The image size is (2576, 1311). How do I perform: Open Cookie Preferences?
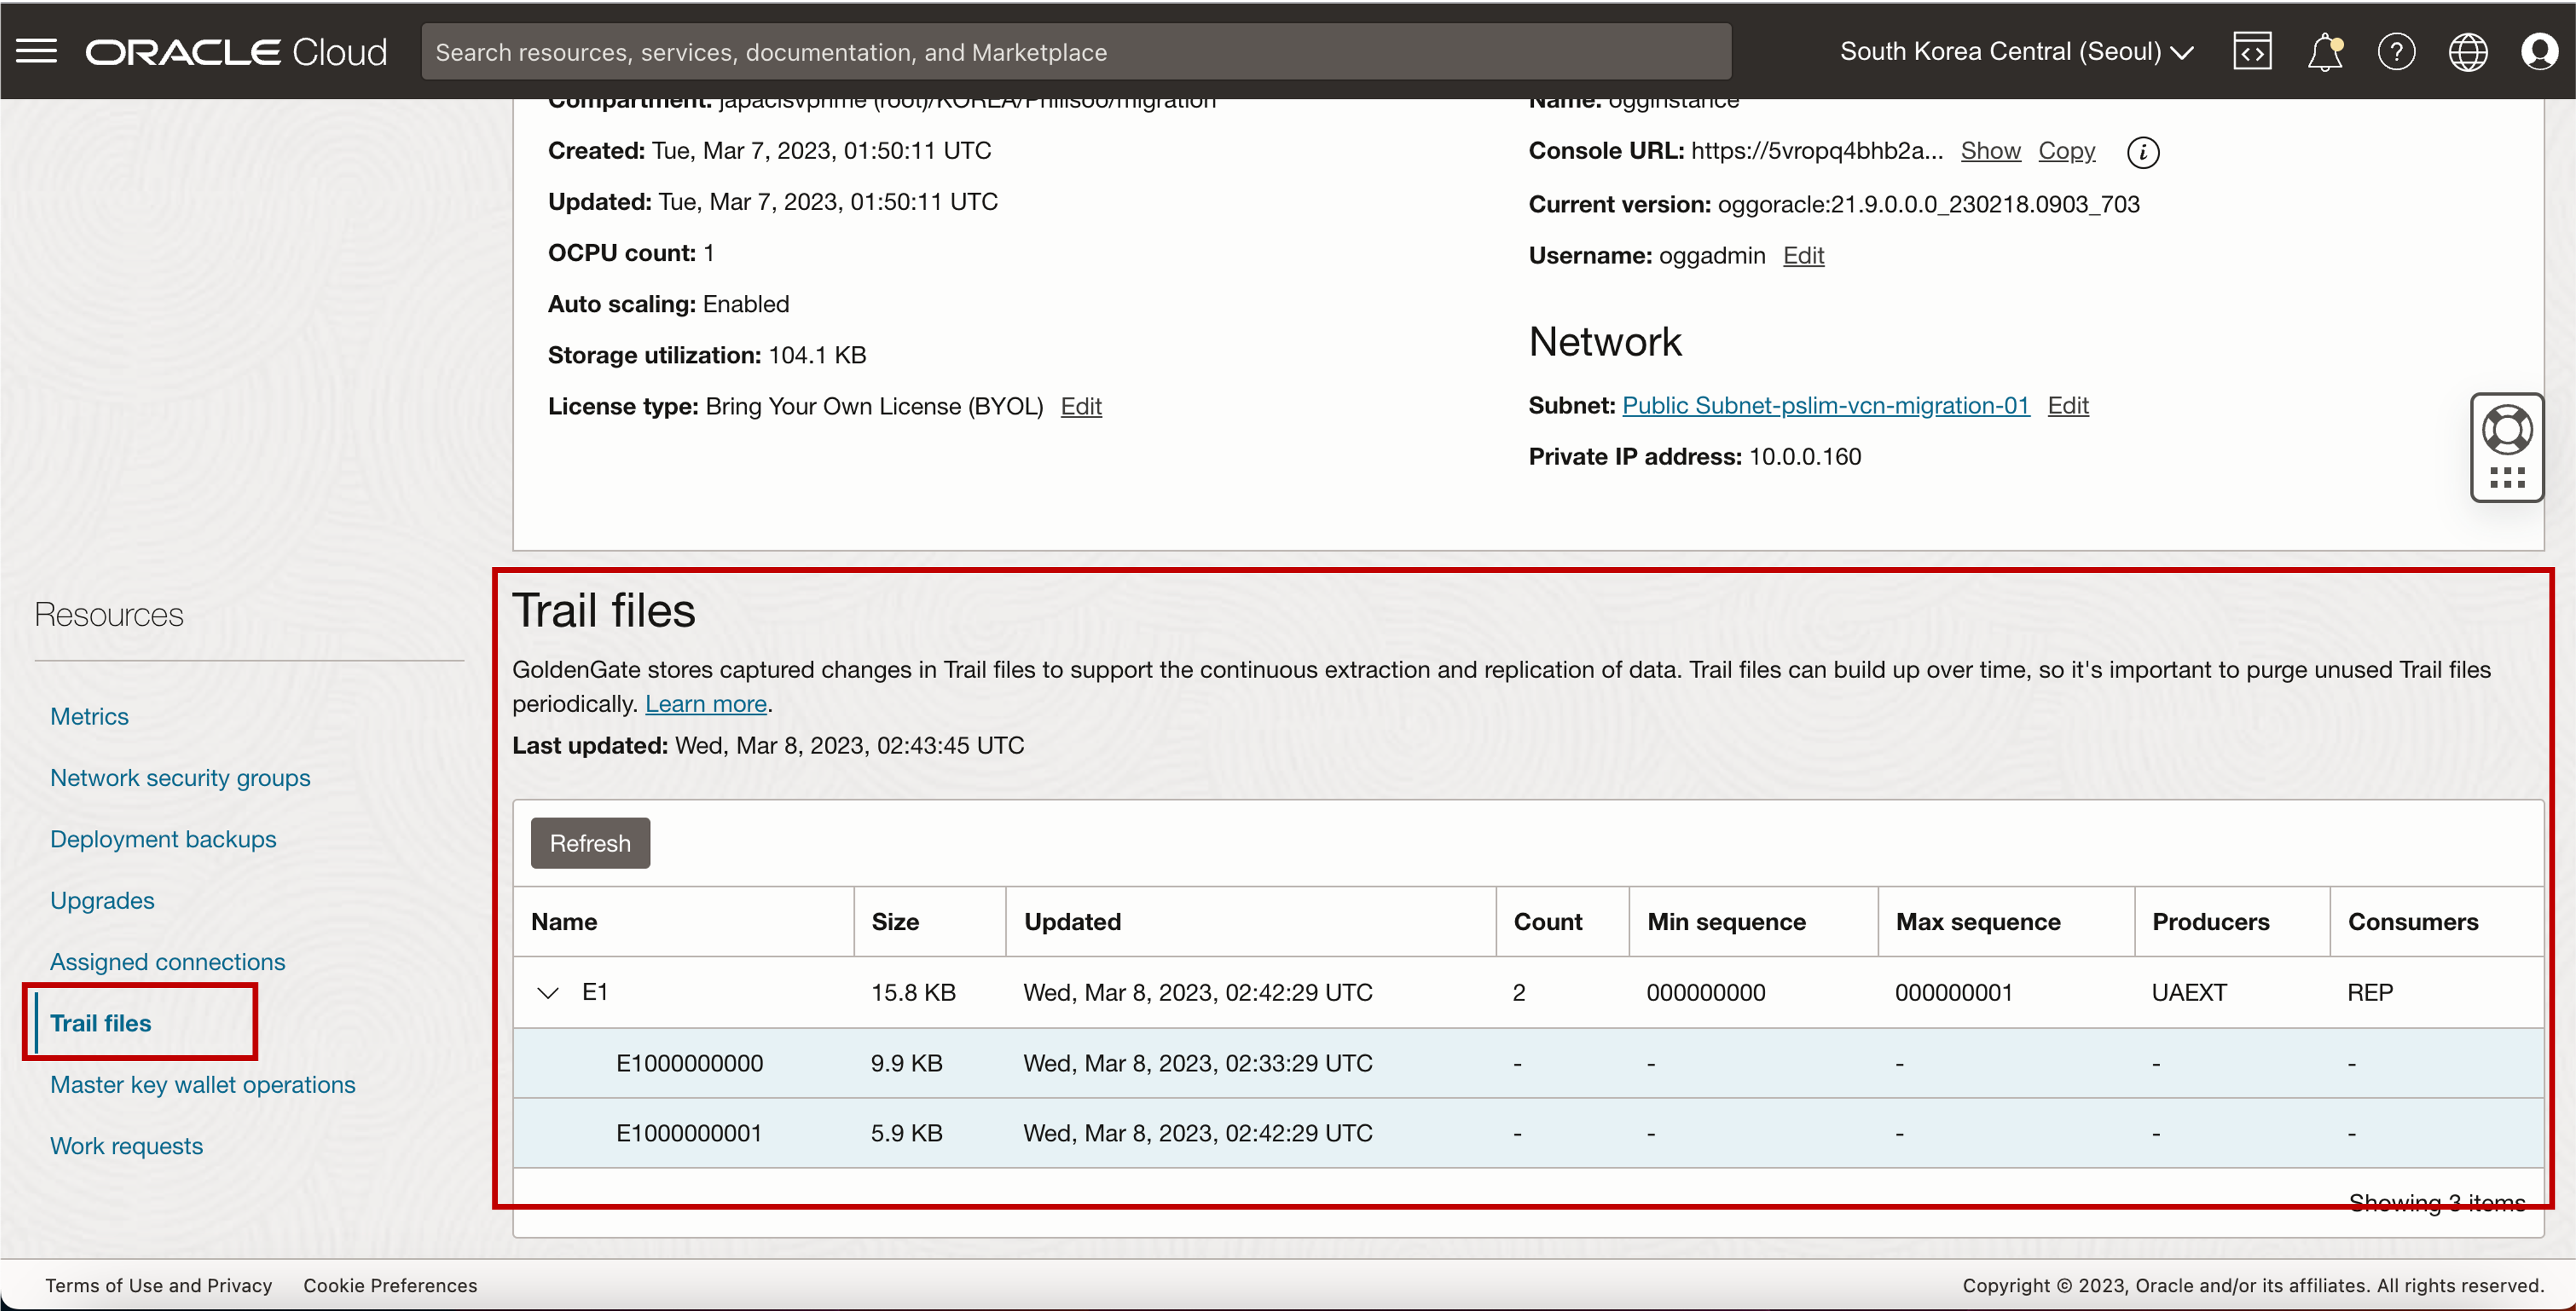tap(390, 1285)
